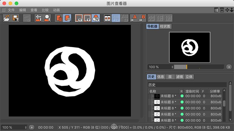
Task: Toggle the first full-image display eye button
Action: pos(79,18)
